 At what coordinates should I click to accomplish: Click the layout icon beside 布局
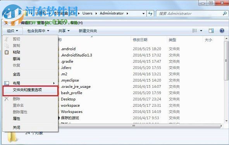click(7, 83)
